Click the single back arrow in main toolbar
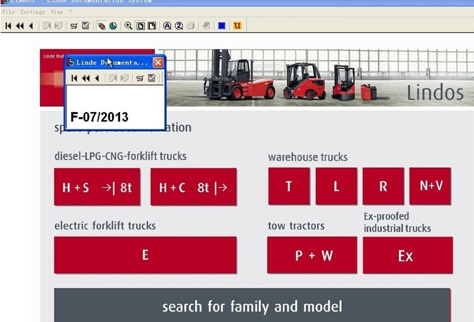The height and width of the screenshot is (322, 474). [31, 26]
